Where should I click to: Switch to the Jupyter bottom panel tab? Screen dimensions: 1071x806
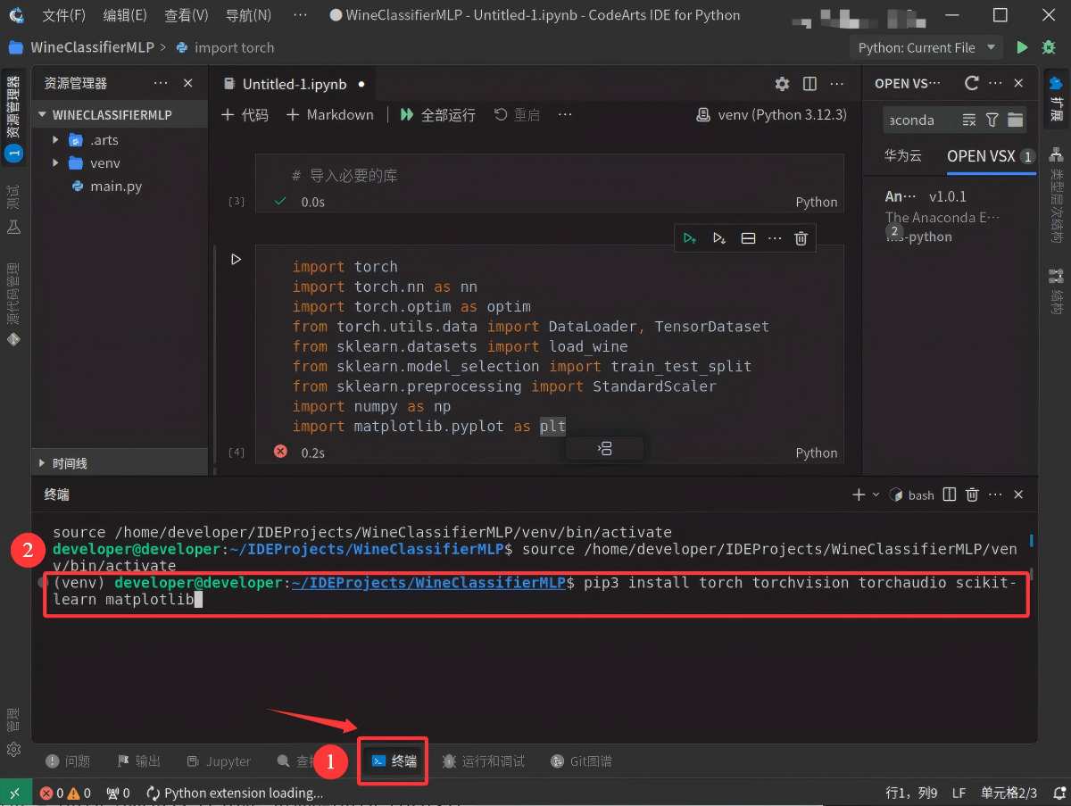pyautogui.click(x=219, y=761)
